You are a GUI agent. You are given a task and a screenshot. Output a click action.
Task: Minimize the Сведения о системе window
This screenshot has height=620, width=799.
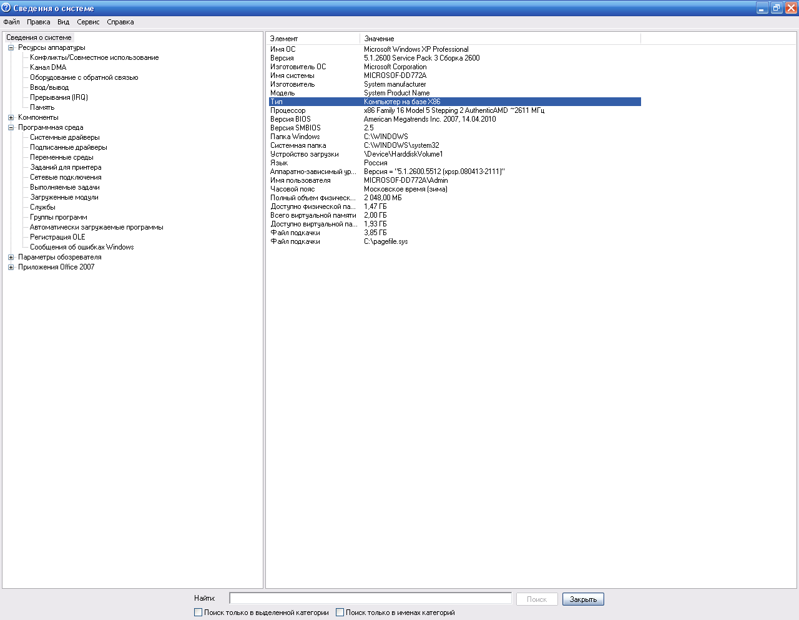click(762, 8)
